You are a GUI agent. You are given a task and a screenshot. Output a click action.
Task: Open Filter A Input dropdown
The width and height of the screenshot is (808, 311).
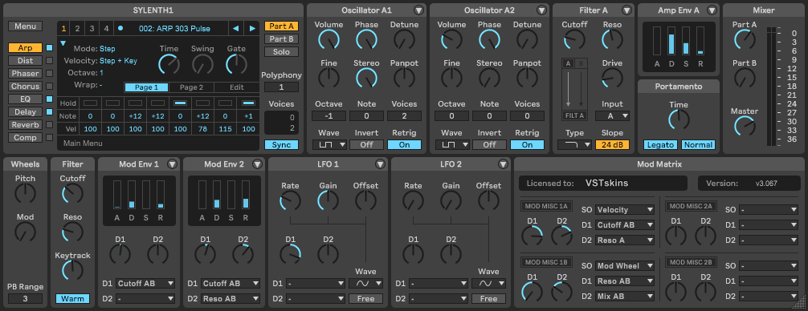click(x=612, y=116)
